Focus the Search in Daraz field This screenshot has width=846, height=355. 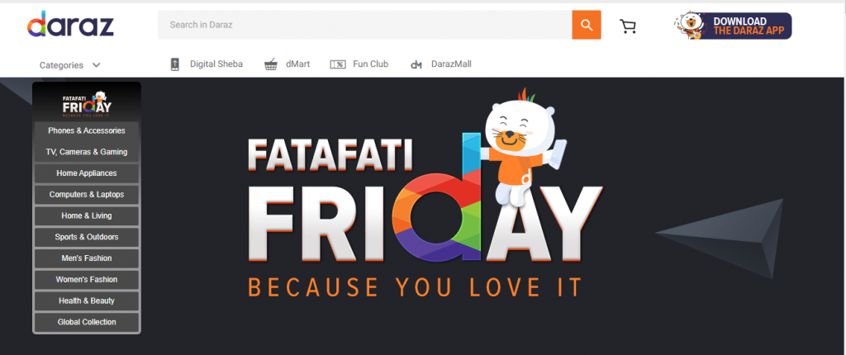[x=364, y=25]
